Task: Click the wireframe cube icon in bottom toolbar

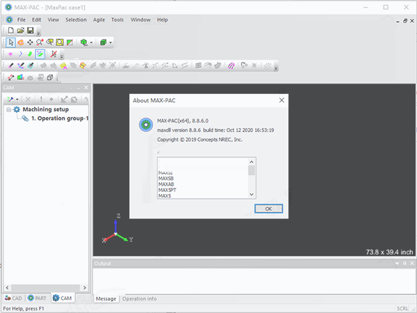Action: click(50, 77)
